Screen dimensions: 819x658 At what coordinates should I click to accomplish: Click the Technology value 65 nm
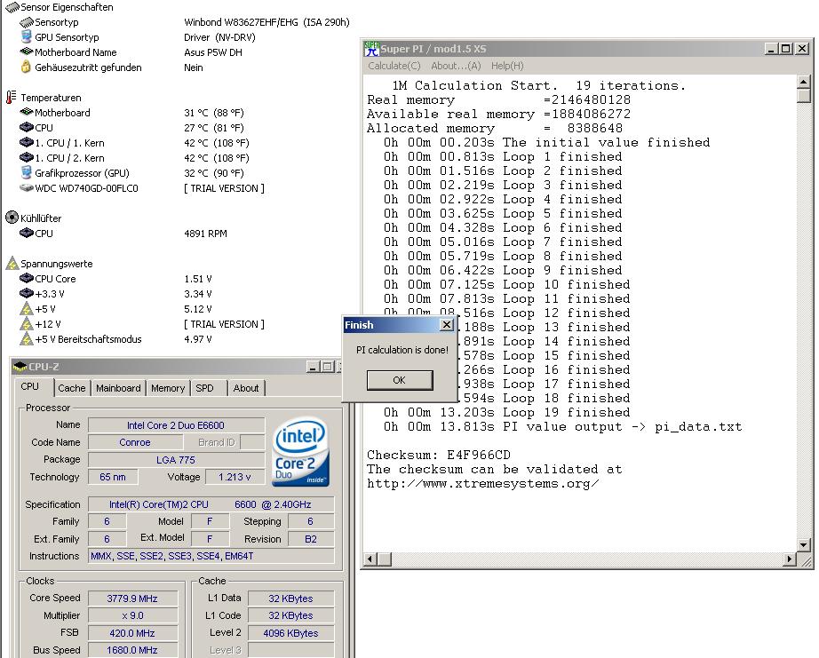(113, 477)
